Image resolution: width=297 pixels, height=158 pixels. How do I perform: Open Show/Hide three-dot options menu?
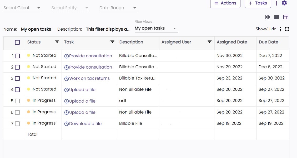point(280,29)
